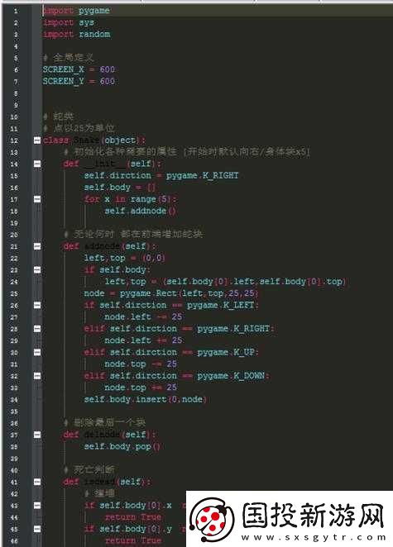Click 'return True' on line 44
Viewport: 393px width, 547px height.
click(x=132, y=517)
